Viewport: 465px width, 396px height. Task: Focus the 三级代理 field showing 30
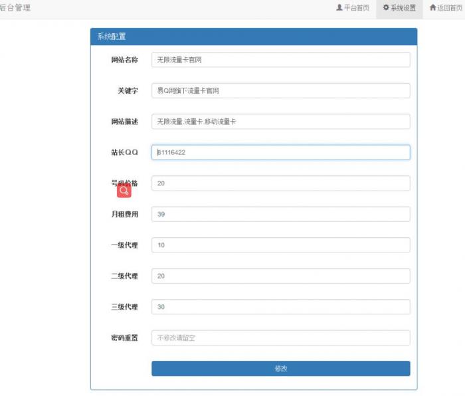(280, 307)
